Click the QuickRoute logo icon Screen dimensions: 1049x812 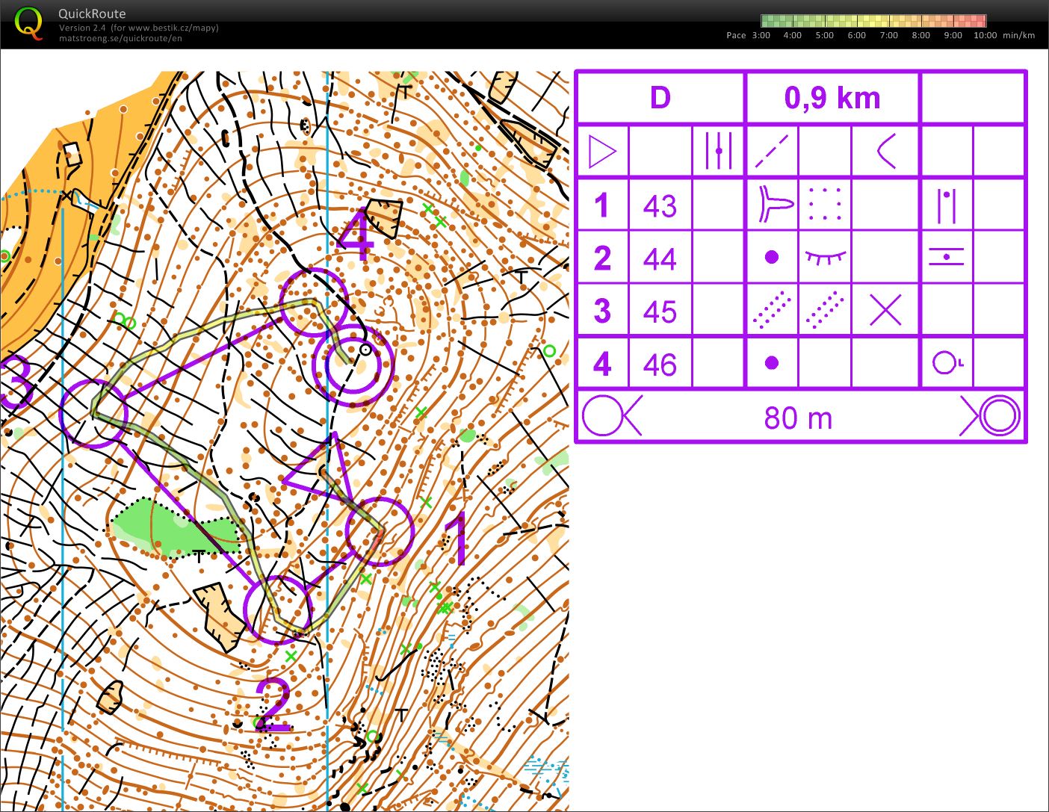coord(28,22)
